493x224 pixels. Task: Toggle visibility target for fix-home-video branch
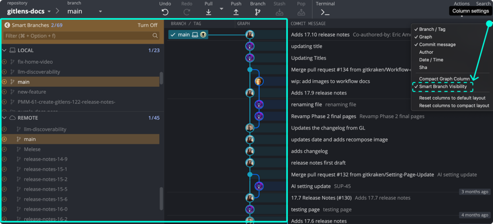coord(5,62)
